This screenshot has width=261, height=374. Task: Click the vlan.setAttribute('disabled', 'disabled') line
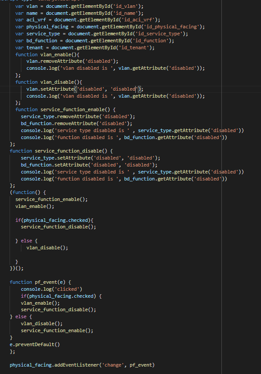(x=85, y=89)
